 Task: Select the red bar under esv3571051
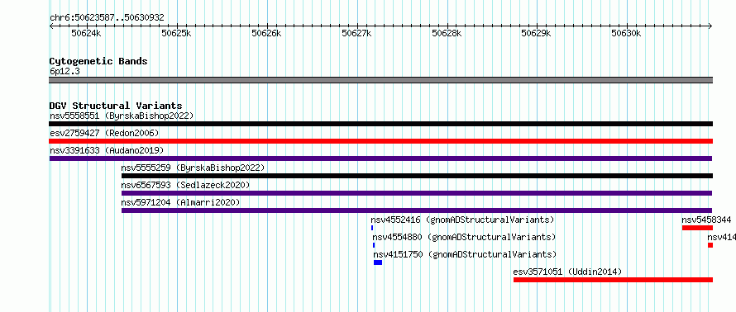[x=613, y=280]
